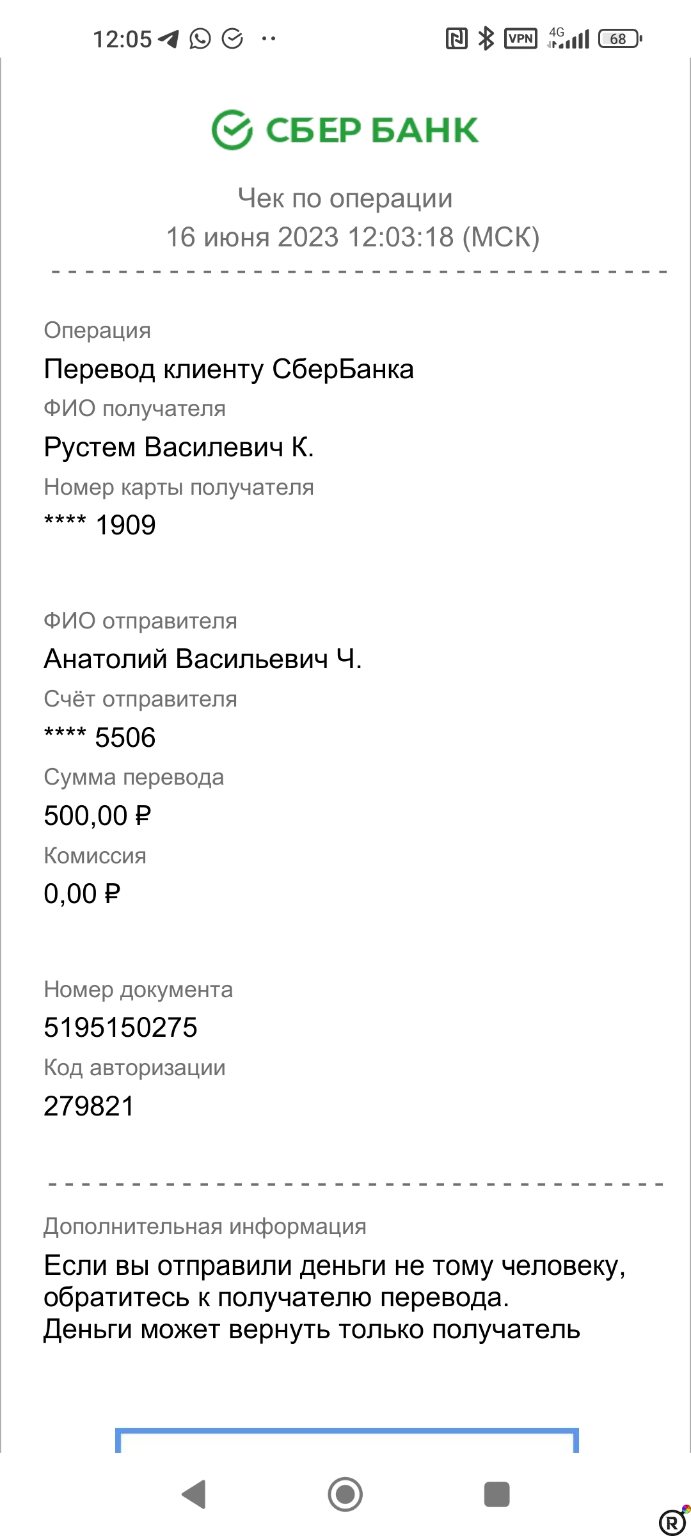
Task: Select the recipient card number 1909
Action: click(x=99, y=524)
